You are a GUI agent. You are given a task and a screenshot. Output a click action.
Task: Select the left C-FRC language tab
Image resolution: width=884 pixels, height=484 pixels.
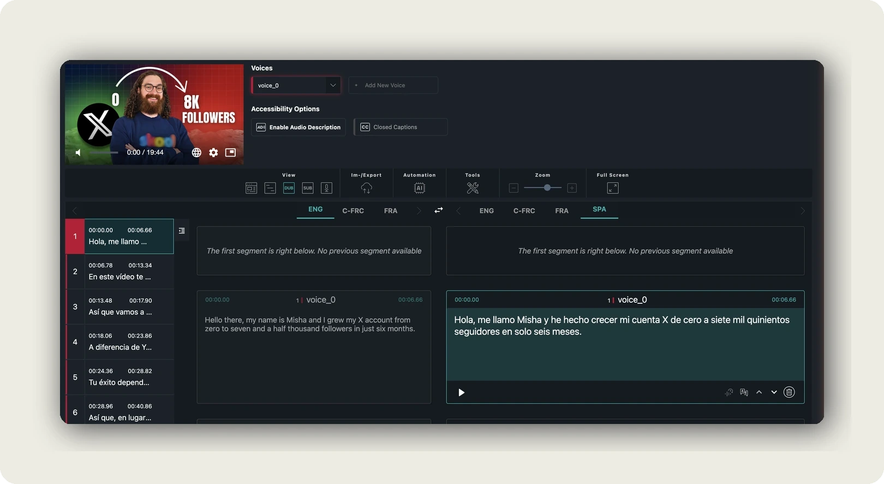click(353, 211)
